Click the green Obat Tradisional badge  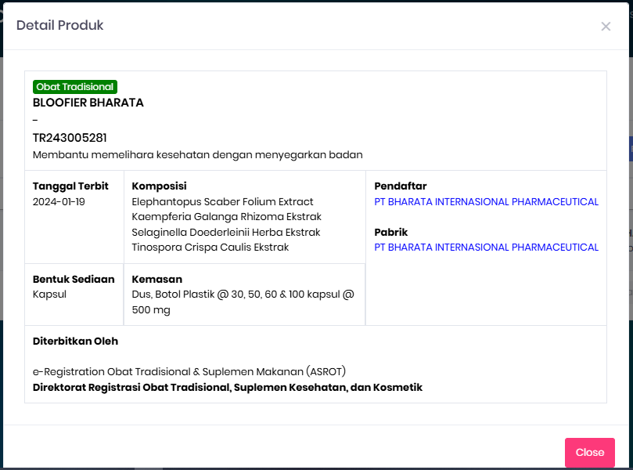75,87
